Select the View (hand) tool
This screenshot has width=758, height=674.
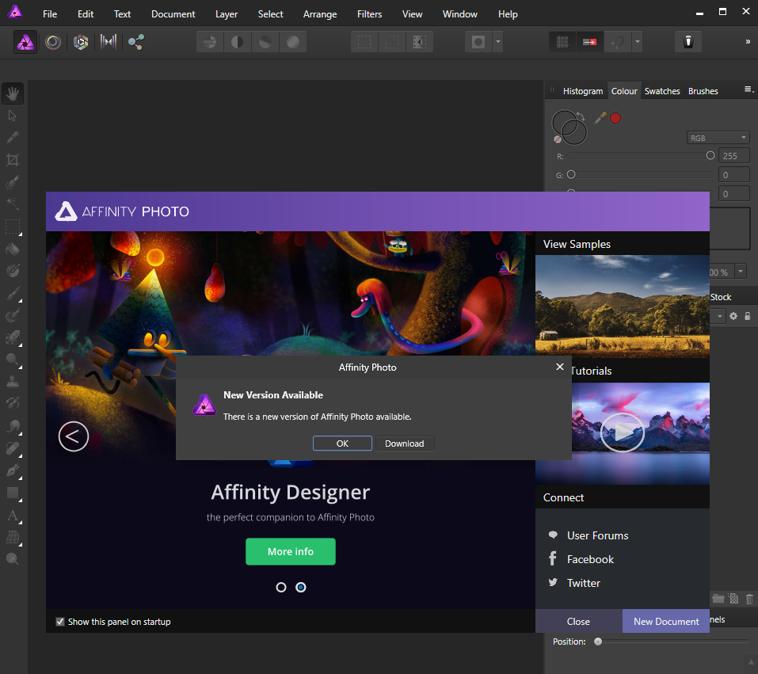tap(13, 93)
